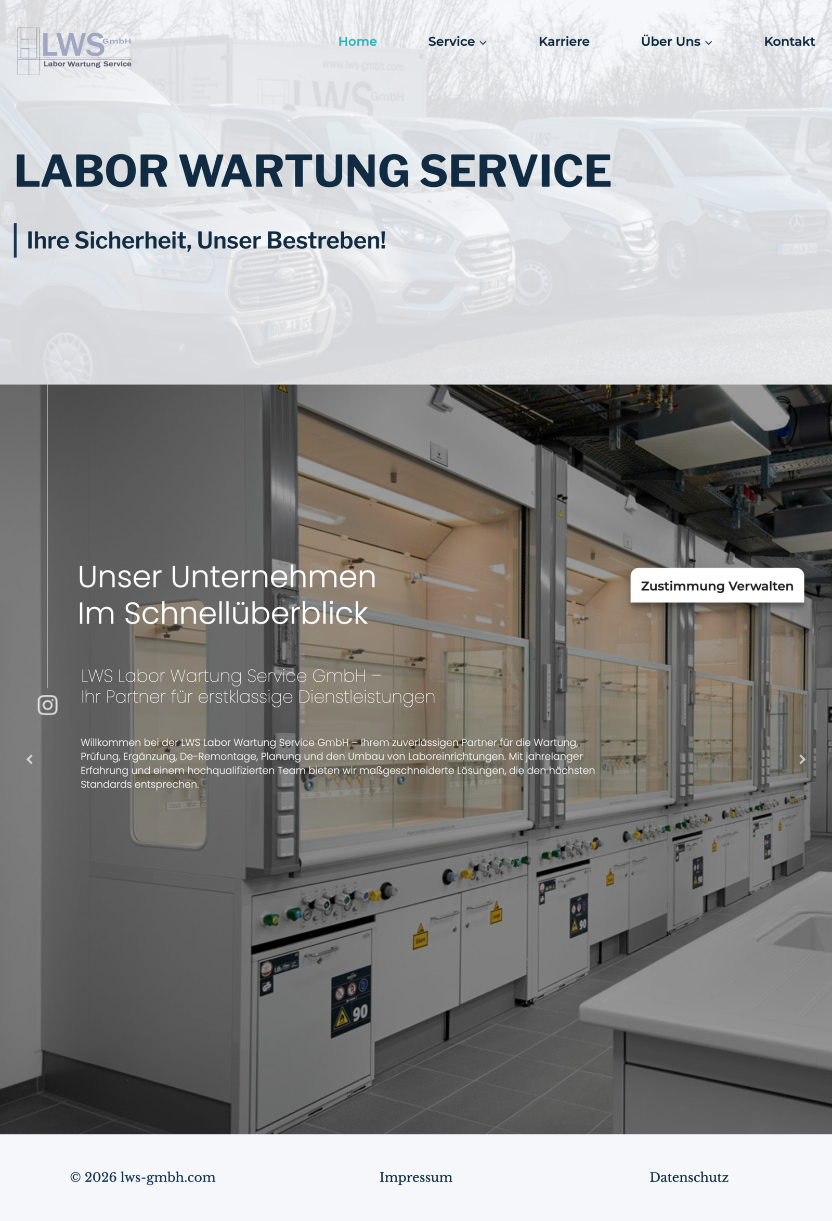Open the LWS Instagram profile icon
832x1221 pixels.
47,705
